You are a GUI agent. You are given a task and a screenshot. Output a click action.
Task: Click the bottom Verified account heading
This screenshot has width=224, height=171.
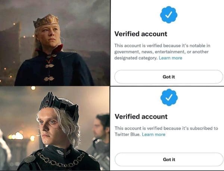[141, 116]
